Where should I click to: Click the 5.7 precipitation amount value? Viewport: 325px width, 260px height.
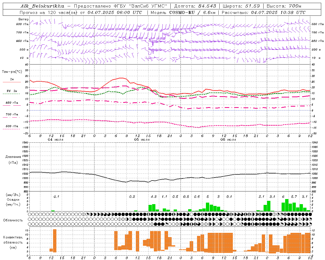tap(294, 197)
